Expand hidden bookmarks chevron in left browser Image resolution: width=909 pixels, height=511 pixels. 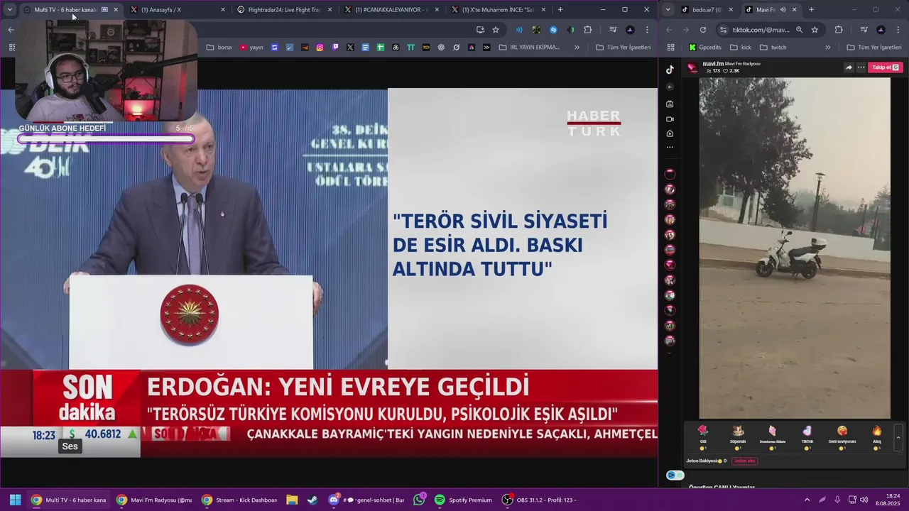[577, 48]
